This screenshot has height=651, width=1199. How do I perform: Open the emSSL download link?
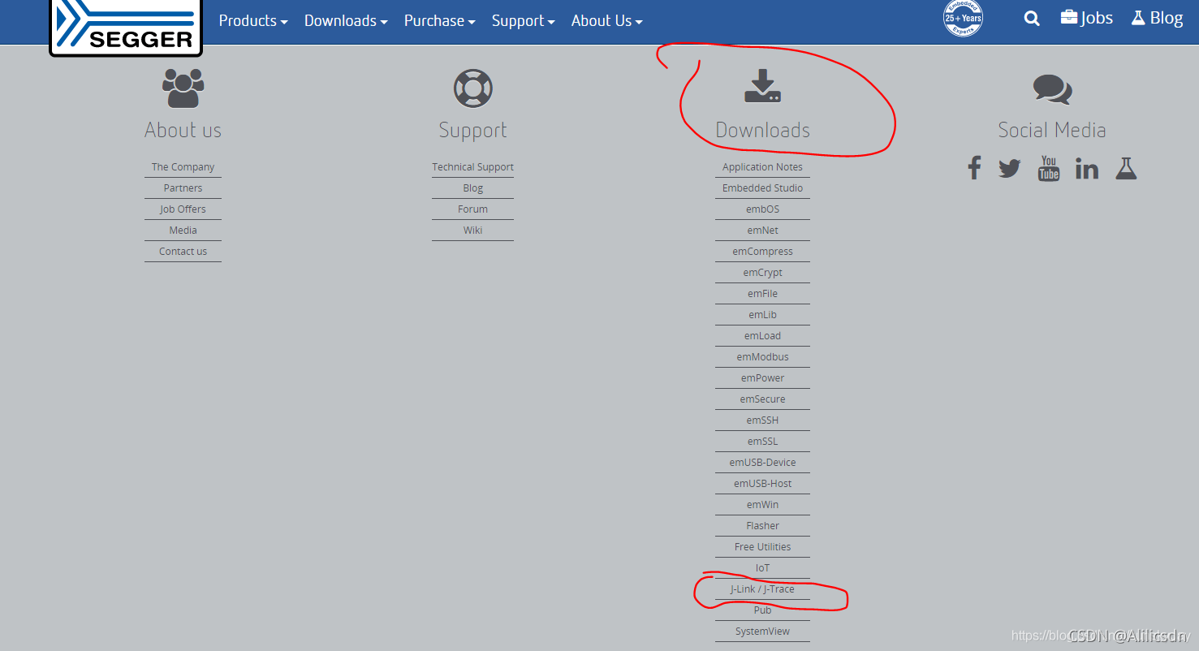[x=762, y=442]
